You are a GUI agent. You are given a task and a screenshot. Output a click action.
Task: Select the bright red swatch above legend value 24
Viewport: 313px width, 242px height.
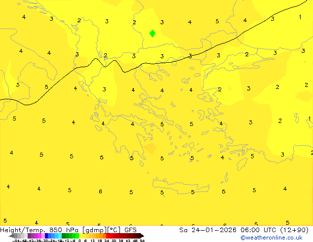(108, 236)
